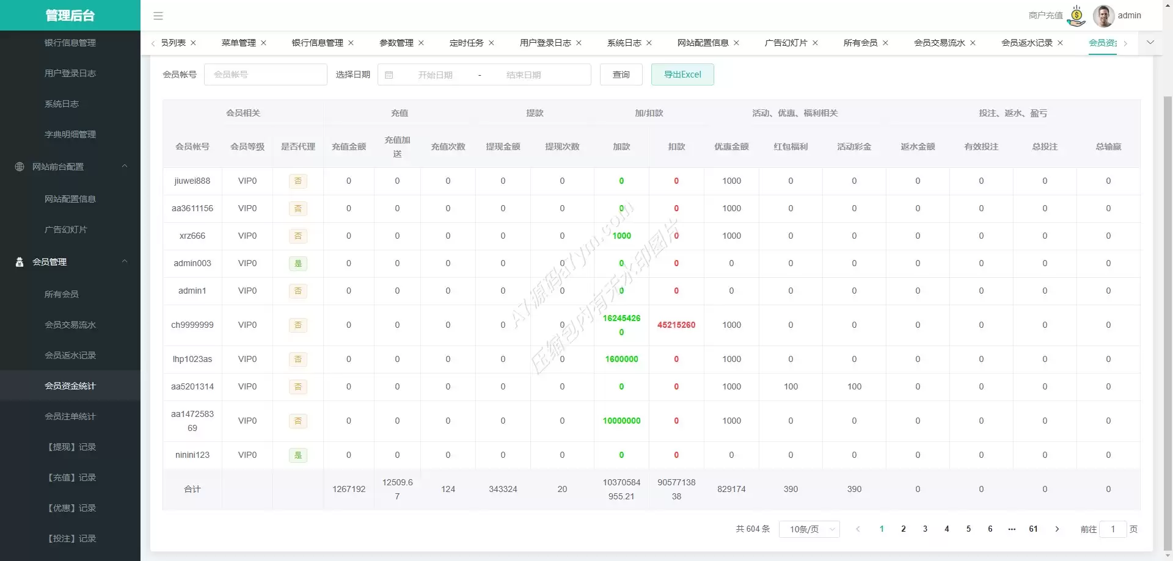Click the hamburger menu collapse icon
This screenshot has height=561, width=1173.
(x=158, y=16)
